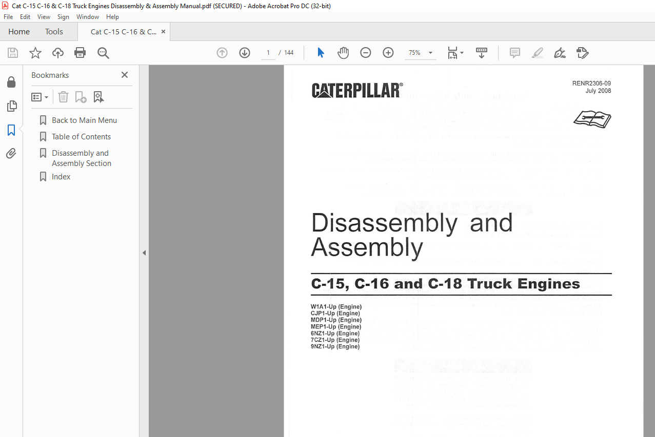655x437 pixels.
Task: Open the sign document pen tool
Action: tap(560, 53)
